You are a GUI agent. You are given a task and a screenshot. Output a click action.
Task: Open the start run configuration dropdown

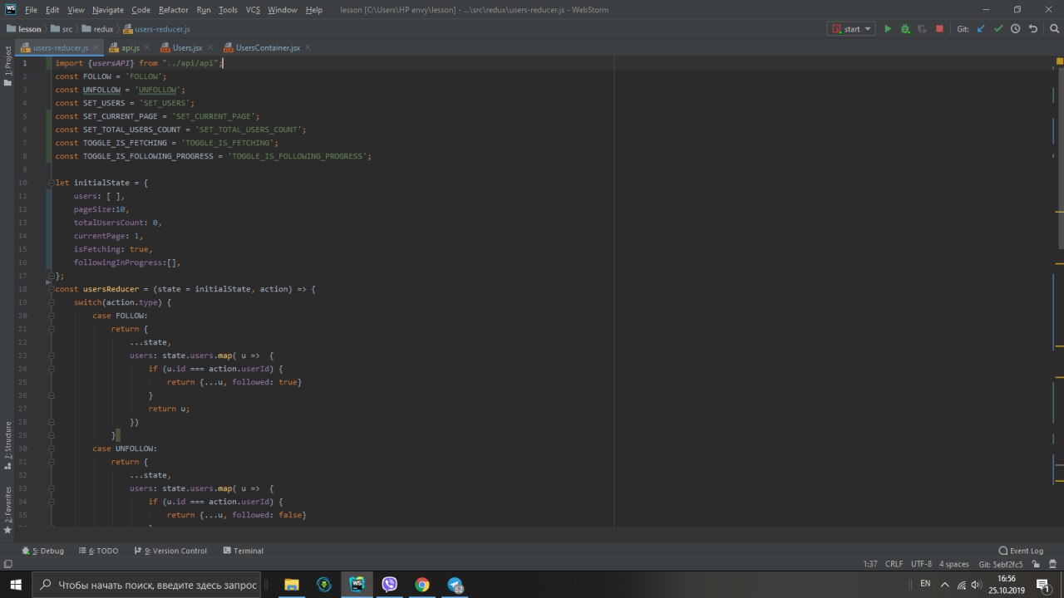tap(851, 29)
